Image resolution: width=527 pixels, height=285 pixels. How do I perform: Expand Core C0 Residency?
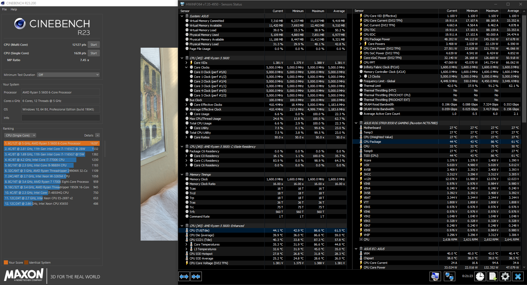point(186,156)
